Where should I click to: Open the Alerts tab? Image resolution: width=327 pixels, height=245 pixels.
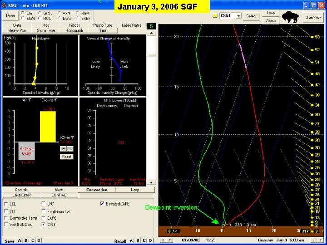tap(59, 190)
